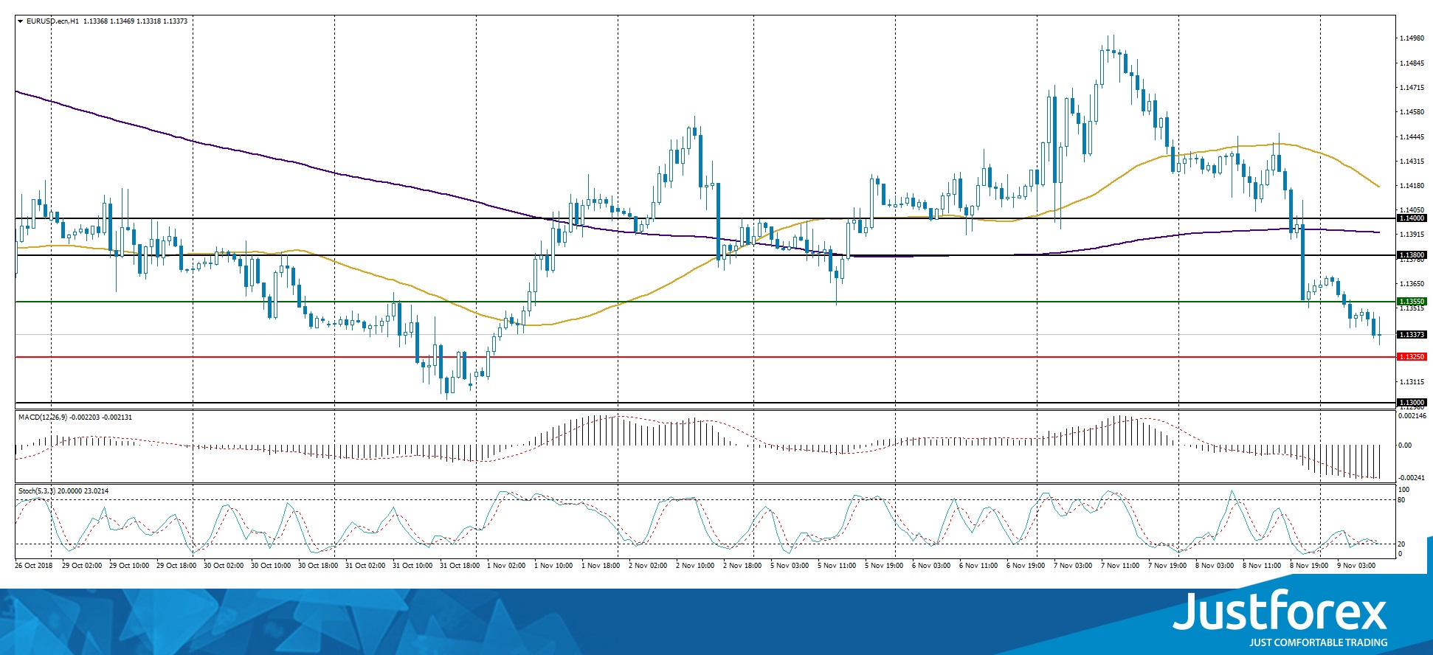Click the Stoch(5,3,3) indicator label
Screen dimensions: 1433x655
pyautogui.click(x=37, y=491)
